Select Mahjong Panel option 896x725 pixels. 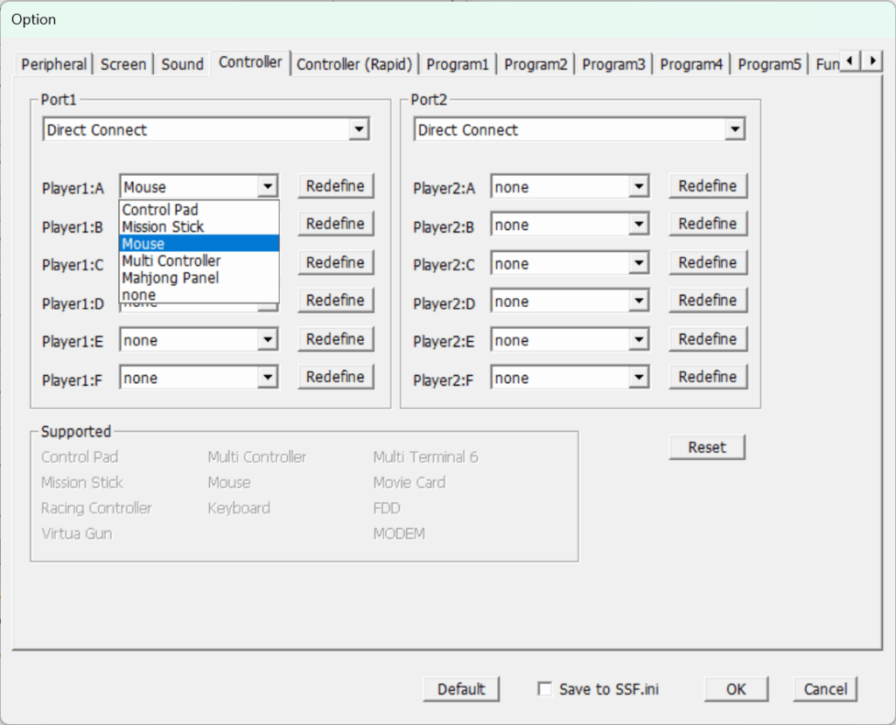pos(171,278)
